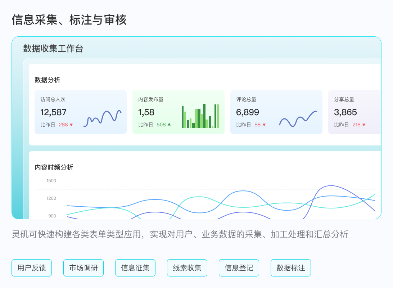Click the red down arrow beside 288

[x=71, y=125]
